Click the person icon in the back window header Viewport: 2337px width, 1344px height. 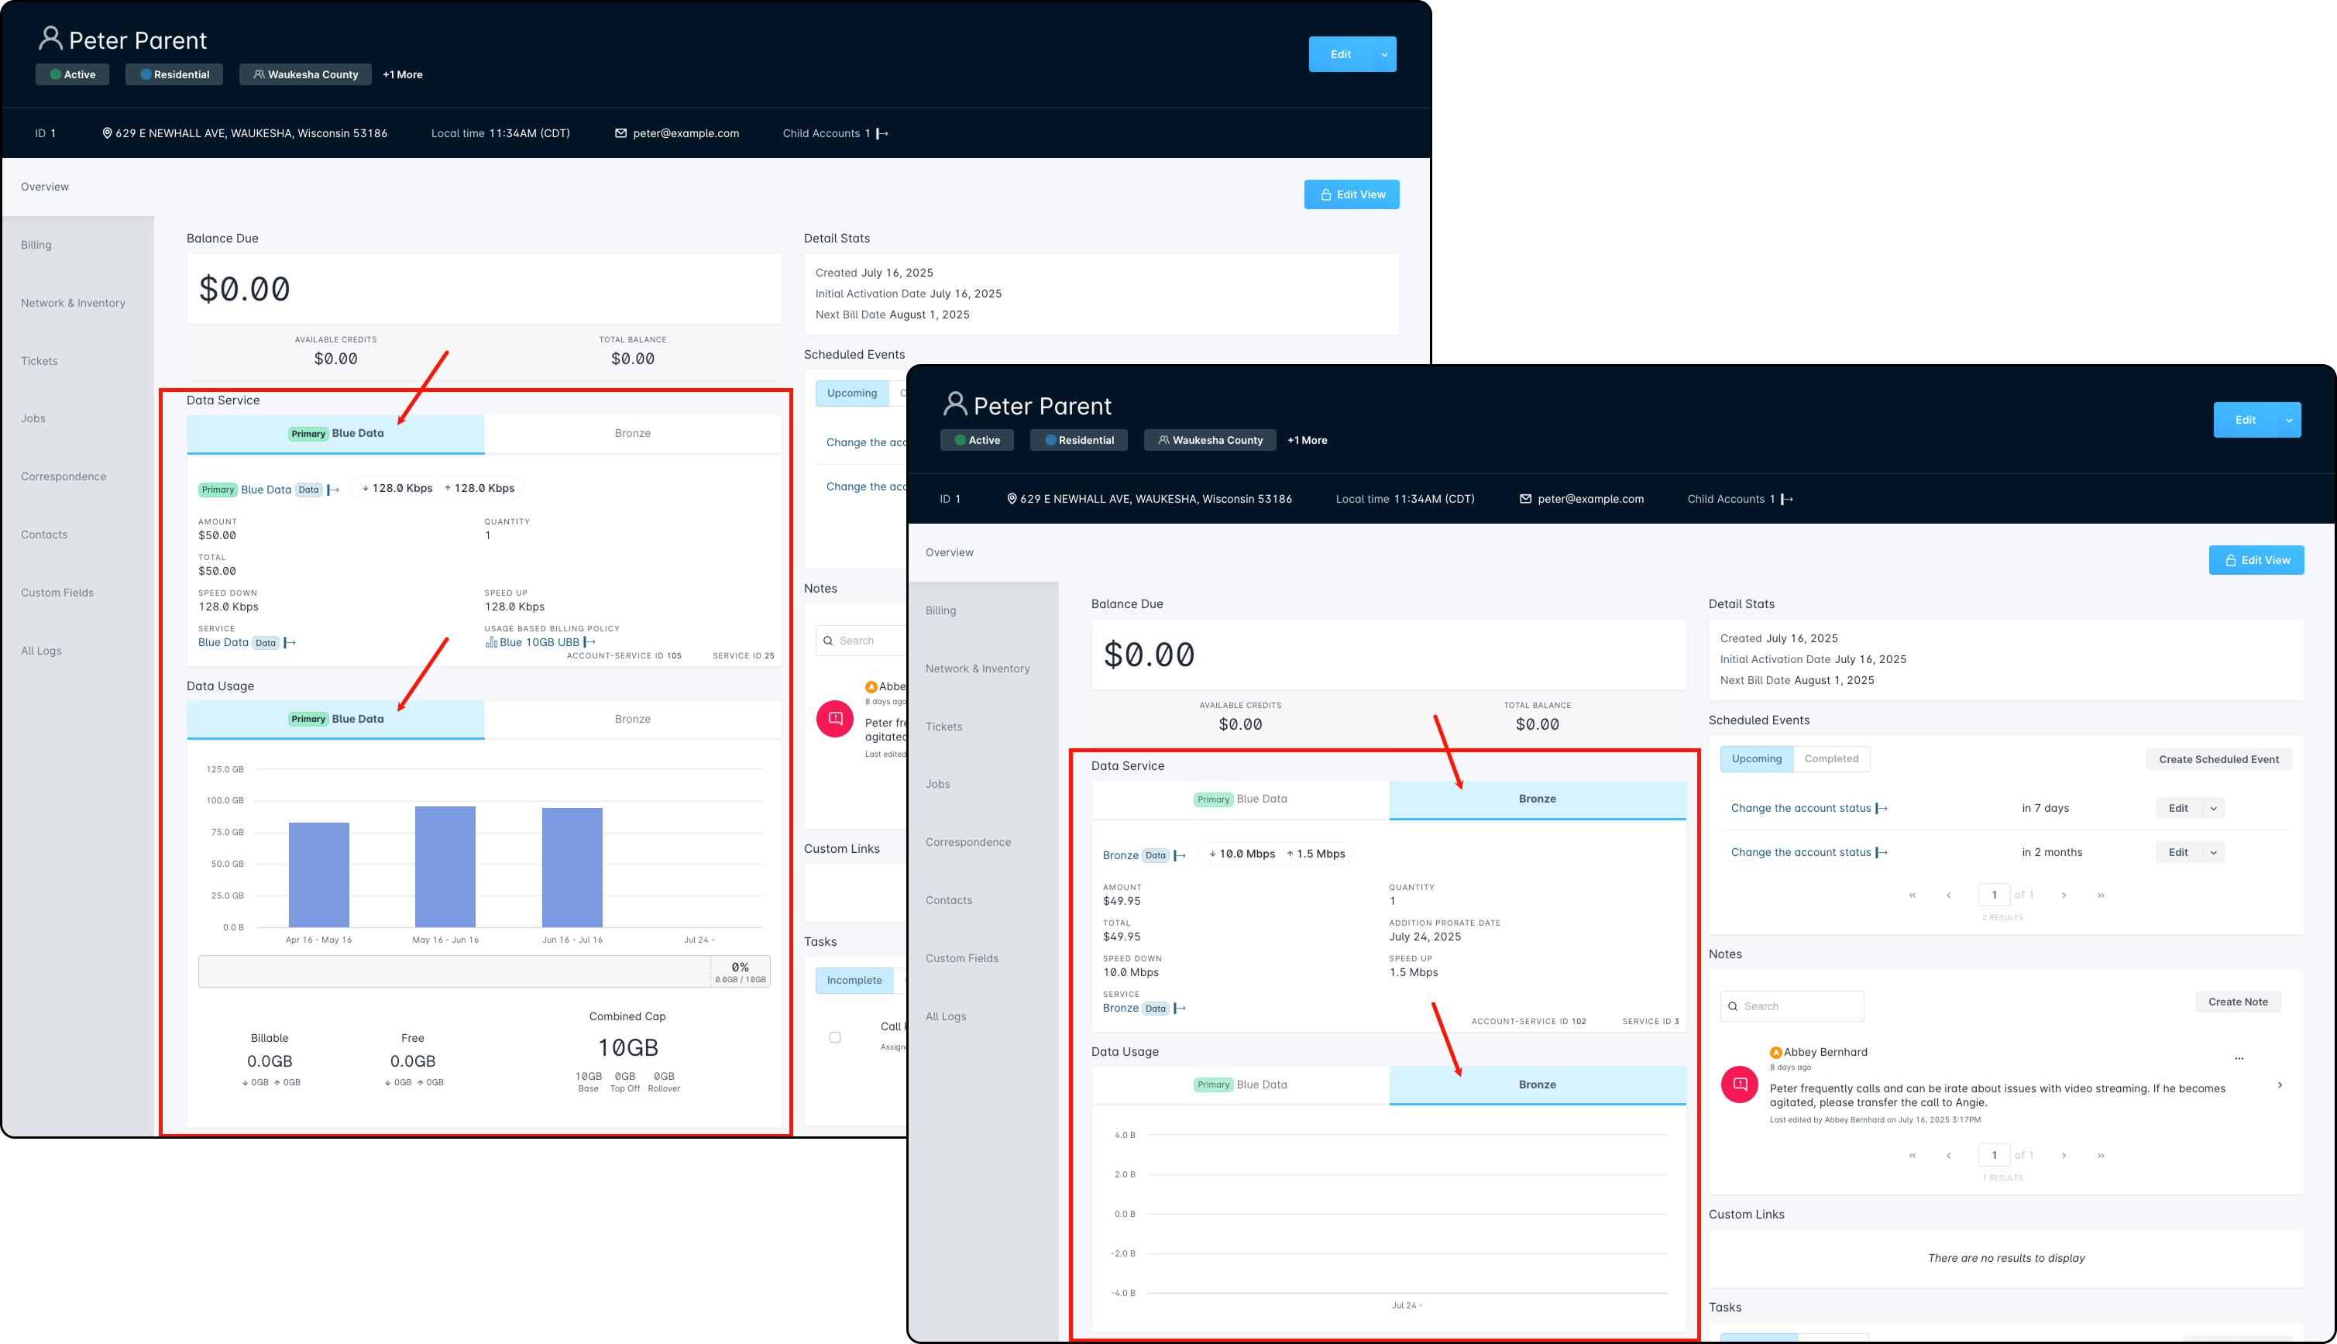51,39
